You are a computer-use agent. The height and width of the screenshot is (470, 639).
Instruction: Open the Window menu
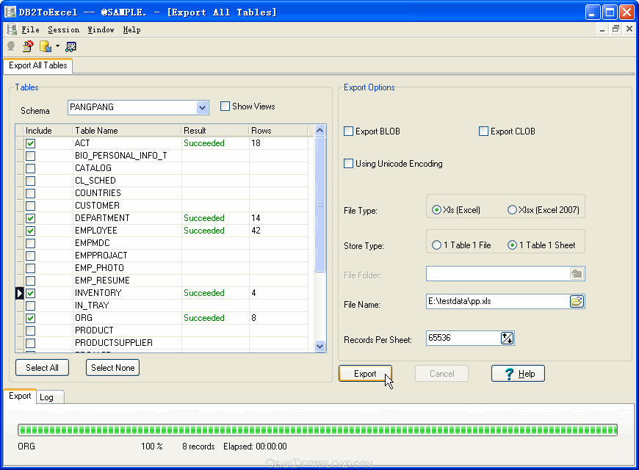(x=101, y=30)
